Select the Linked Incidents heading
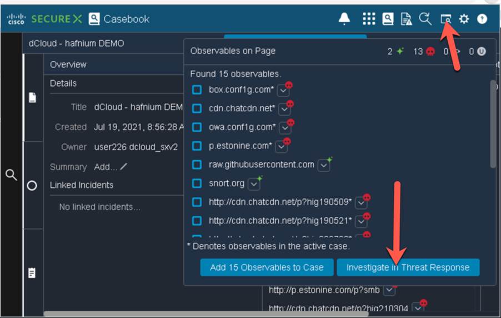 (82, 185)
